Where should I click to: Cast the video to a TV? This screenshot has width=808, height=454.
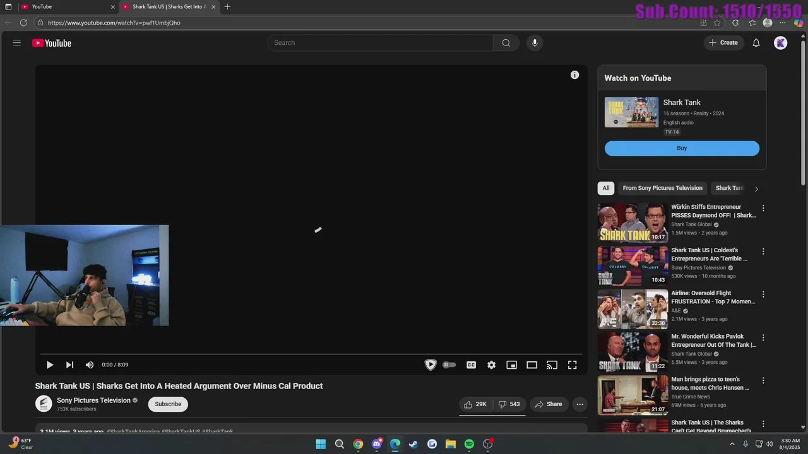click(552, 364)
